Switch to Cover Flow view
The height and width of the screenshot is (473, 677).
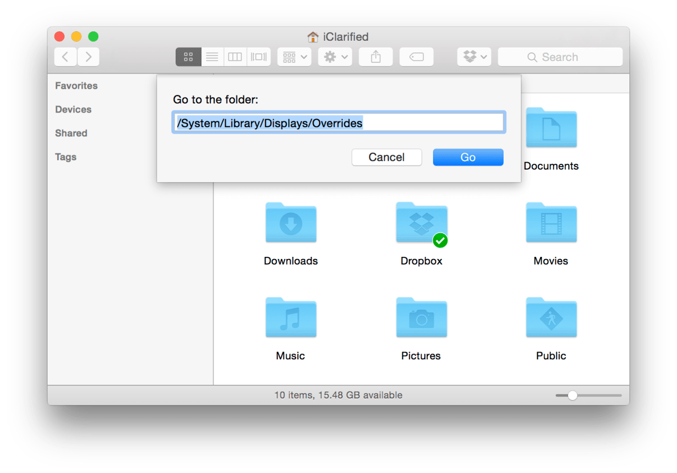click(x=258, y=57)
